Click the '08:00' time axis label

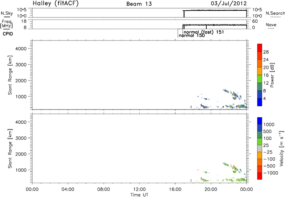click(104, 190)
